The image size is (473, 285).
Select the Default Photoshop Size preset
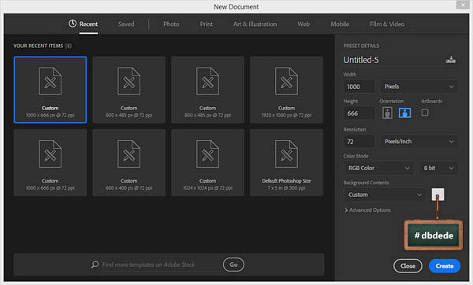[x=286, y=163]
